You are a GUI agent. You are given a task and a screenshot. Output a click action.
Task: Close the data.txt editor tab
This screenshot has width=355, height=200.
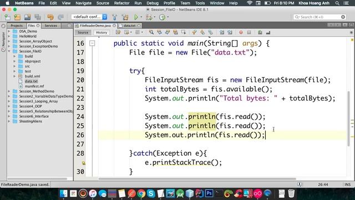coord(139,26)
